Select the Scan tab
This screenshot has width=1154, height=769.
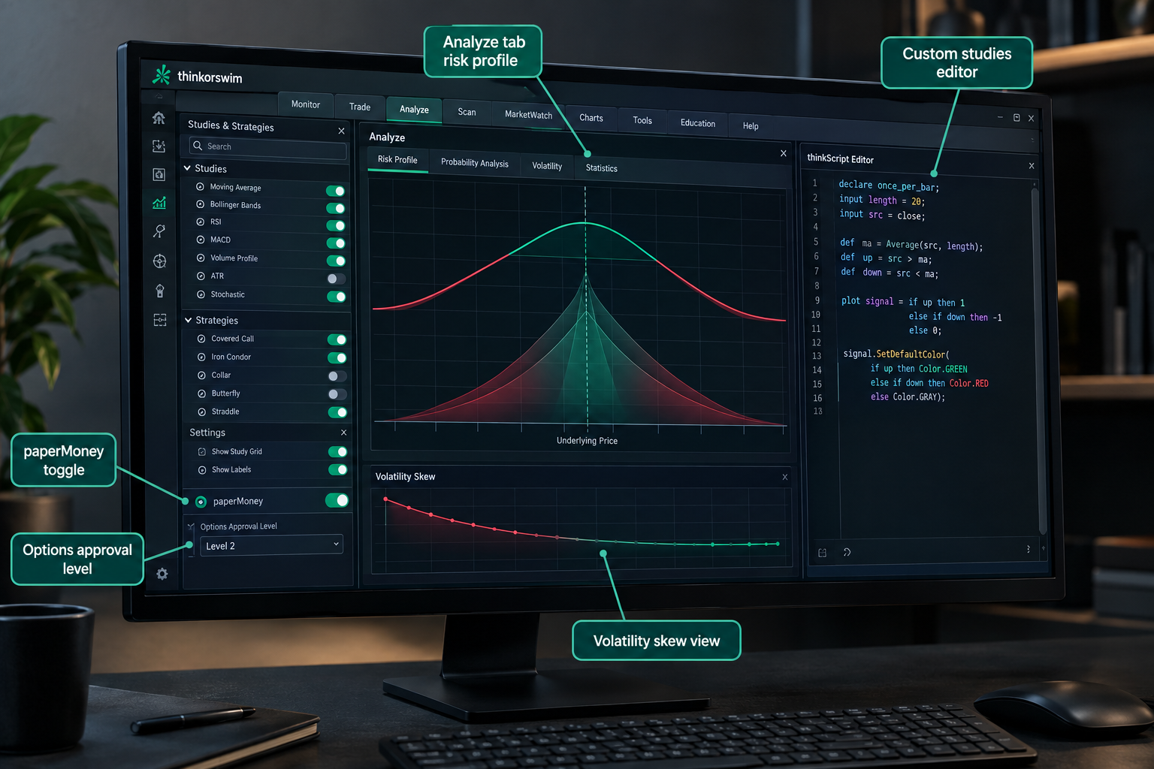(x=467, y=112)
